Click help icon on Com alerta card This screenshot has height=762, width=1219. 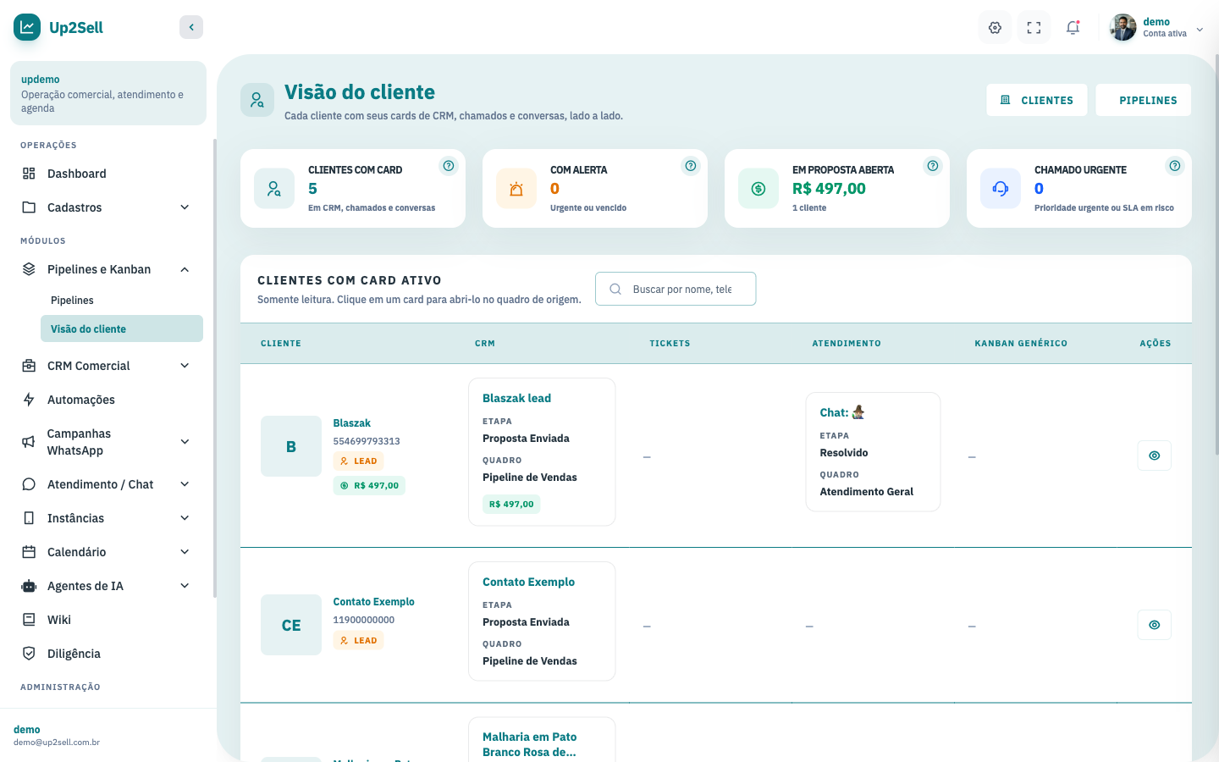click(691, 166)
